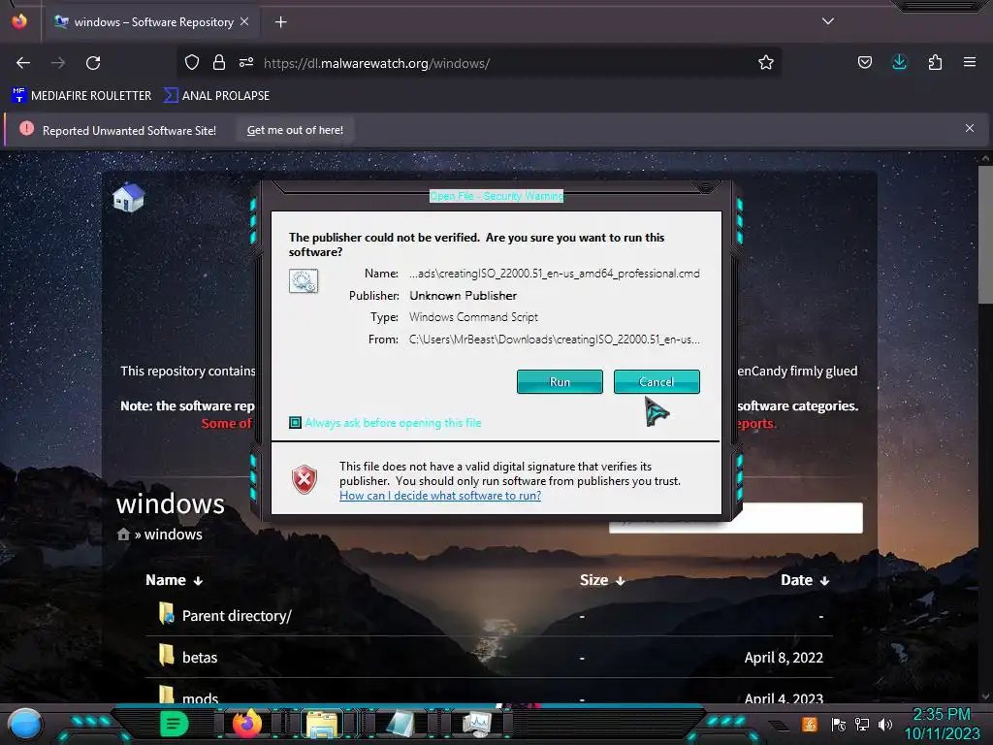Open the network tray icon
The width and height of the screenshot is (993, 745).
pyautogui.click(x=861, y=724)
